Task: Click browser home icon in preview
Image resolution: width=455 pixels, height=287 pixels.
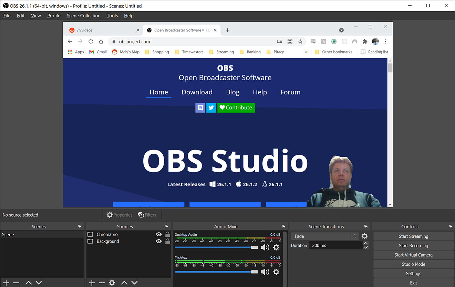Action: coord(101,41)
